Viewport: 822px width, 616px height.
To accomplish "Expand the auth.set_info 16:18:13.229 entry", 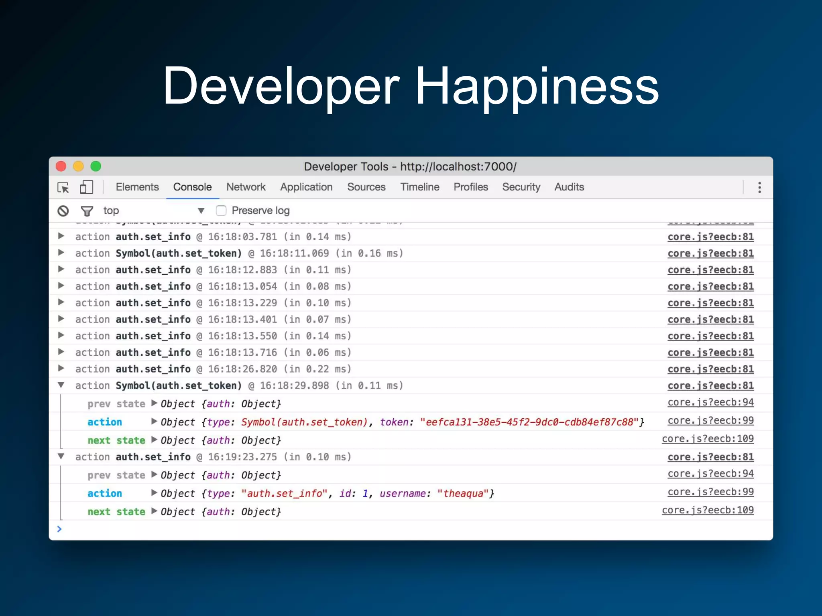I will coord(61,302).
